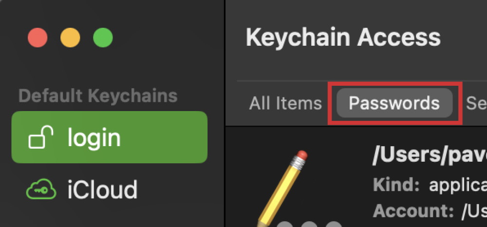Click the Default Keychains section header
This screenshot has width=487, height=227.
(x=98, y=96)
